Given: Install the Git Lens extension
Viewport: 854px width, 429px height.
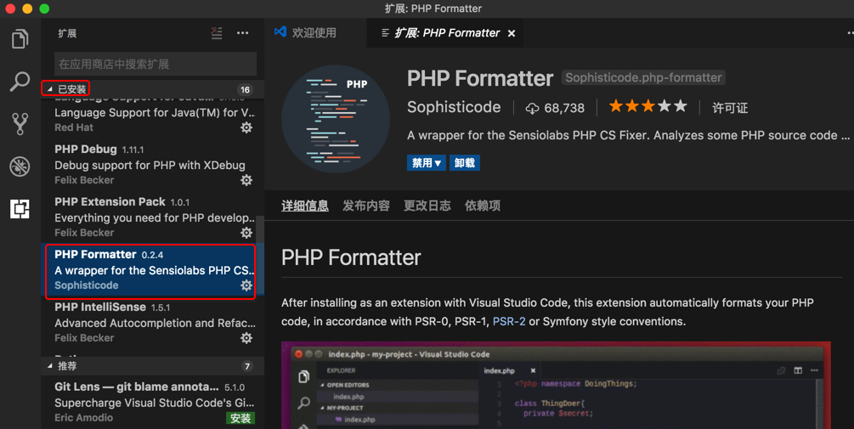Looking at the screenshot, I should tap(240, 418).
